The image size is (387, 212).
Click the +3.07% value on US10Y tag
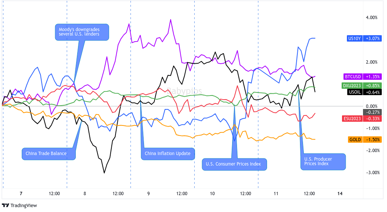click(x=373, y=38)
